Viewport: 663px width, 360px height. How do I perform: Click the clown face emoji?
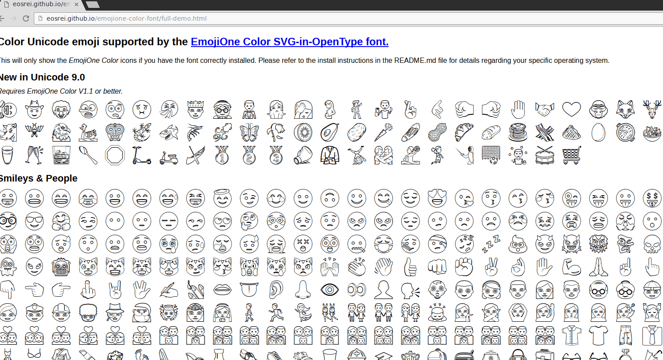tap(61, 109)
